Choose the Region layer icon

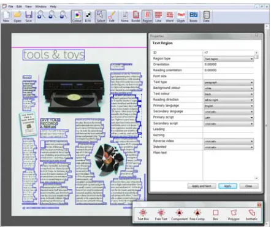click(x=147, y=17)
